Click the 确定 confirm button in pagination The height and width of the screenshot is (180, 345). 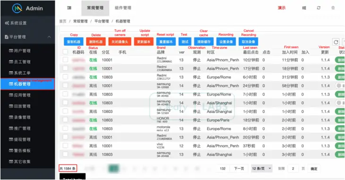314,169
